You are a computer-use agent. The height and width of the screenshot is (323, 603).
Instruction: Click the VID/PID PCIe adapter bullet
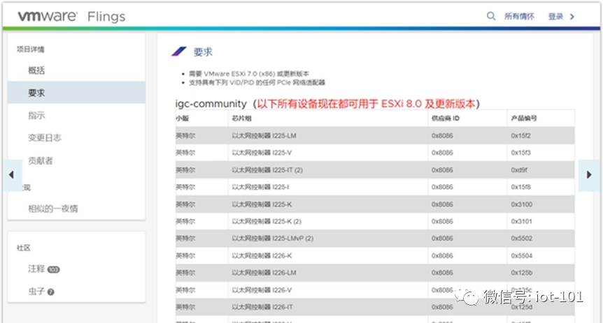pyautogui.click(x=257, y=82)
